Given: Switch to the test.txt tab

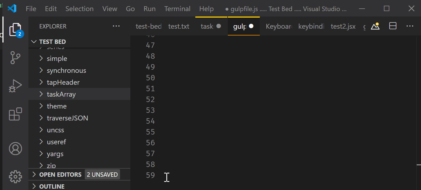Looking at the screenshot, I should click(x=179, y=26).
